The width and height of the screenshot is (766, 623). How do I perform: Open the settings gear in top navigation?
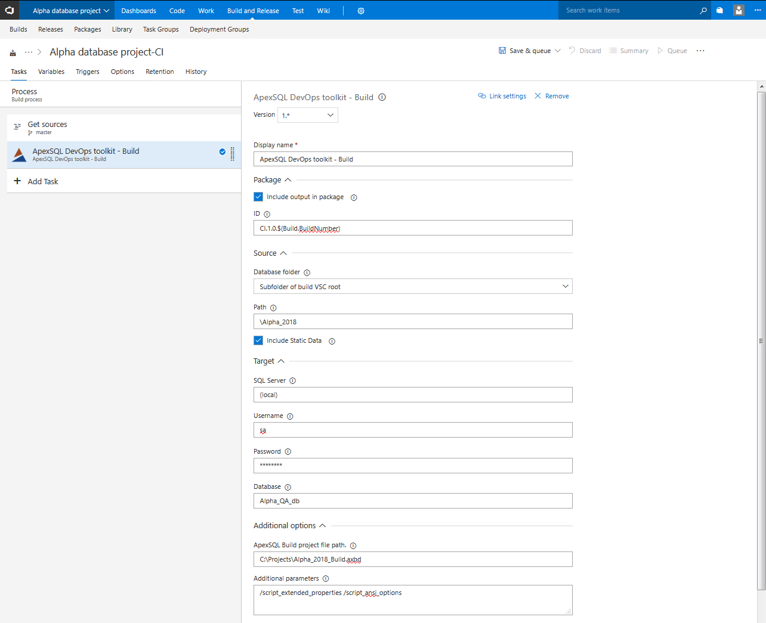click(x=361, y=11)
